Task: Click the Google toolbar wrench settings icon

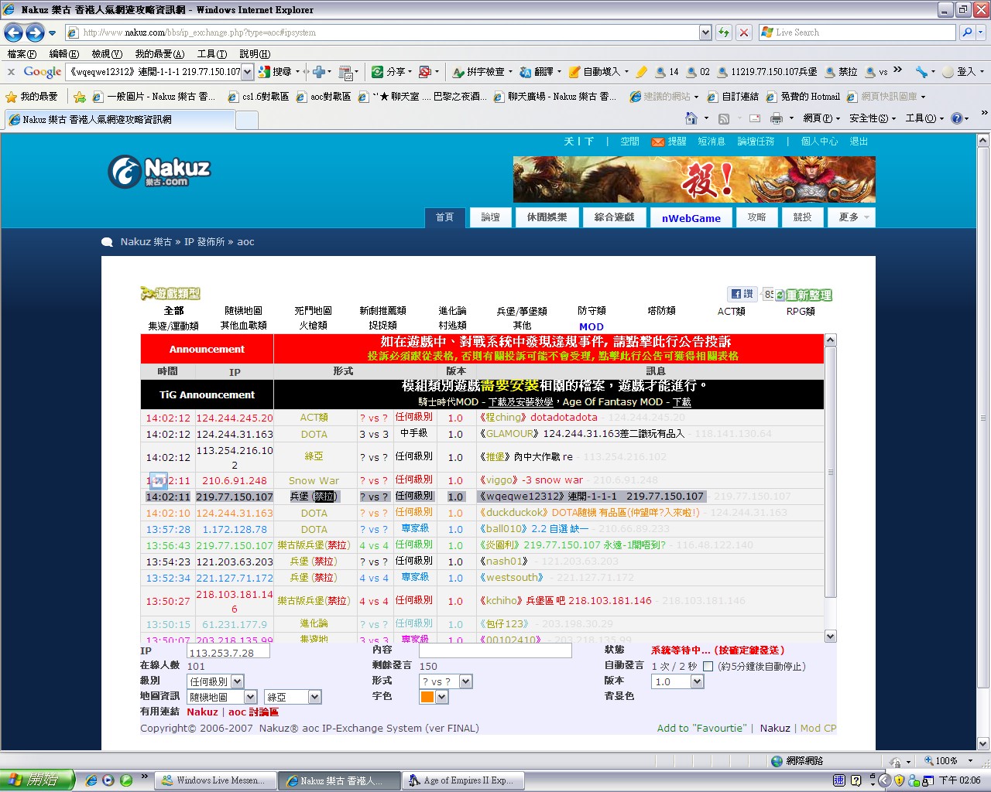Action: coord(921,72)
